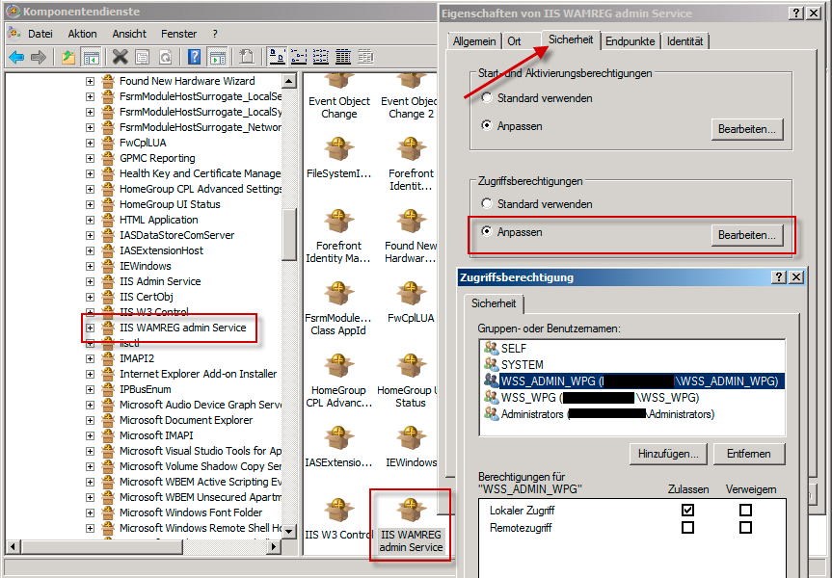Click the tree pane vertical scrollbar thumb
Viewport: 832px width, 578px height.
pyautogui.click(x=289, y=233)
